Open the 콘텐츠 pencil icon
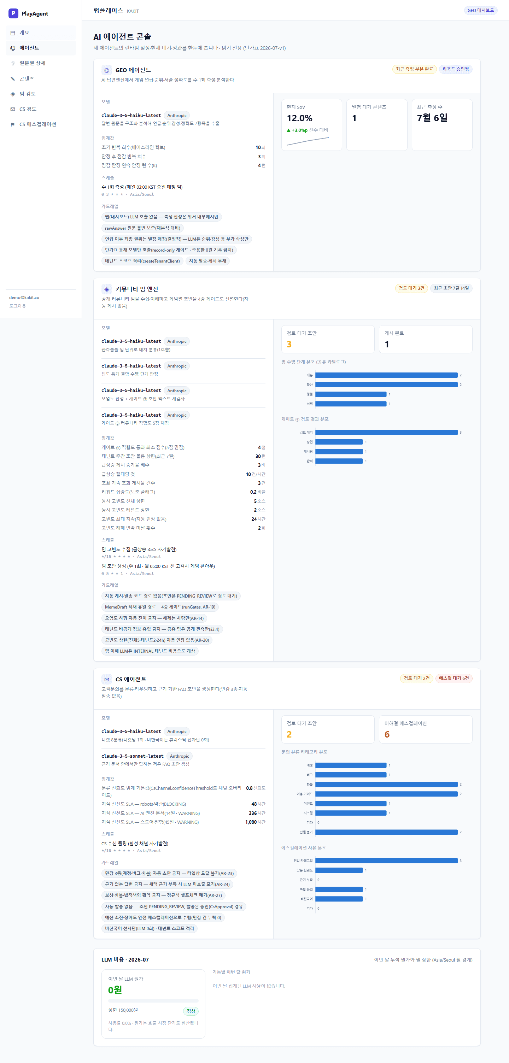Screen dimensions: 509x1063 13,79
